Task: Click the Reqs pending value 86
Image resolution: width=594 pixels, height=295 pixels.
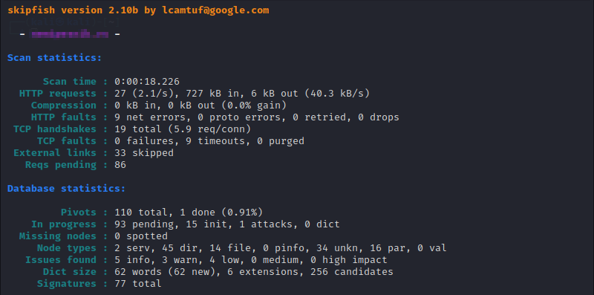Action: (x=120, y=165)
